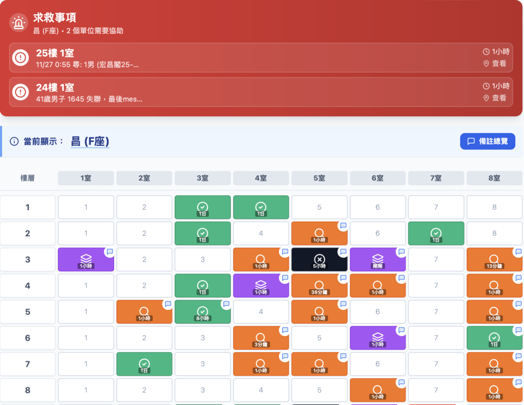Click the exclamation icon beside 24樓 1室
The image size is (524, 405).
tap(20, 92)
